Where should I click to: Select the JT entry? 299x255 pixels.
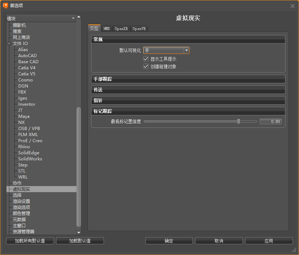pos(20,110)
